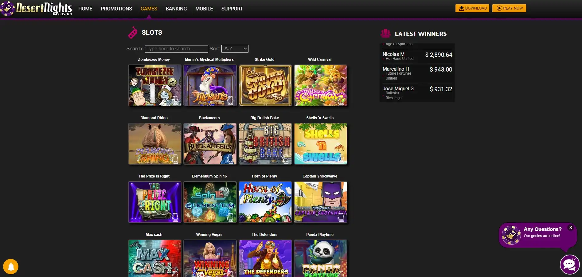The width and height of the screenshot is (582, 277).
Task: Click the $ 931.32 winning amount
Action: (x=441, y=89)
